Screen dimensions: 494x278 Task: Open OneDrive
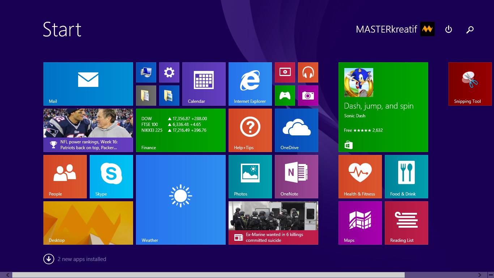[296, 130]
